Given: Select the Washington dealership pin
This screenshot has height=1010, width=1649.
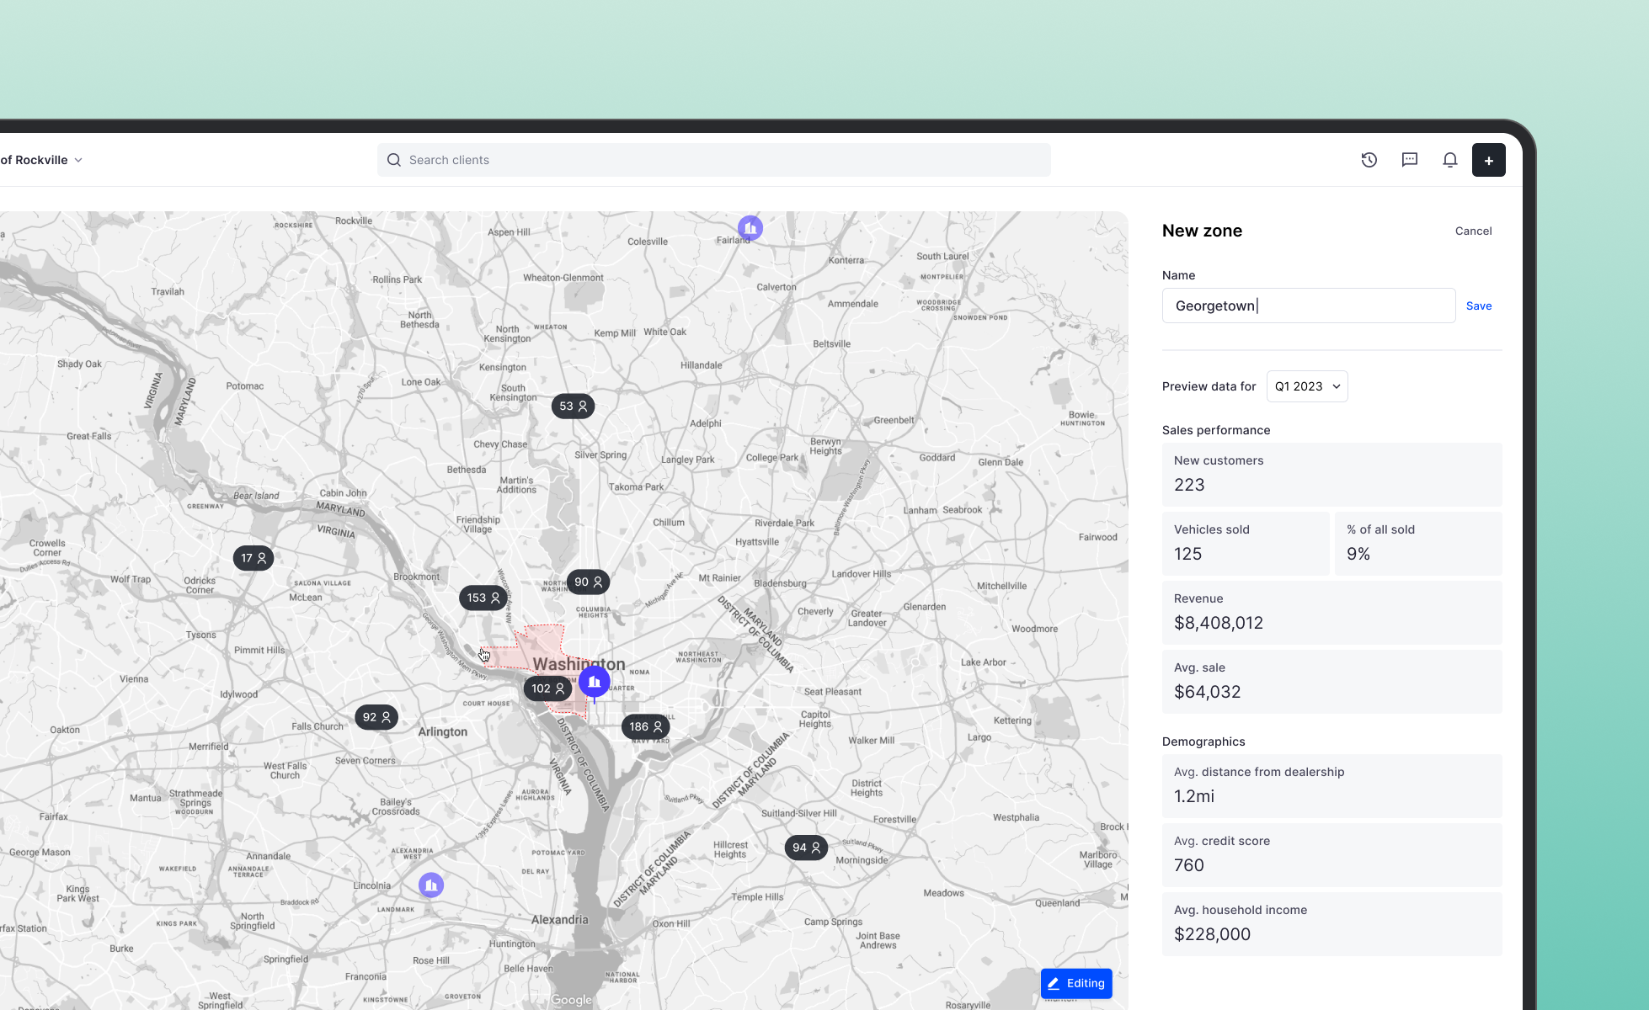Looking at the screenshot, I should tap(595, 682).
